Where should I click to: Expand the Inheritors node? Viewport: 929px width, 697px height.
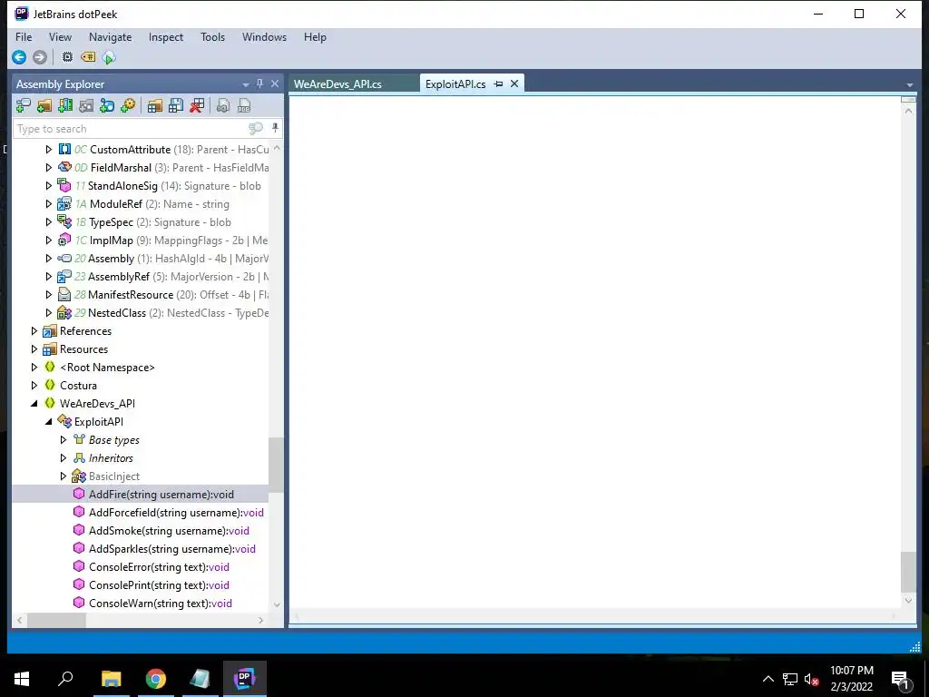[x=64, y=458]
